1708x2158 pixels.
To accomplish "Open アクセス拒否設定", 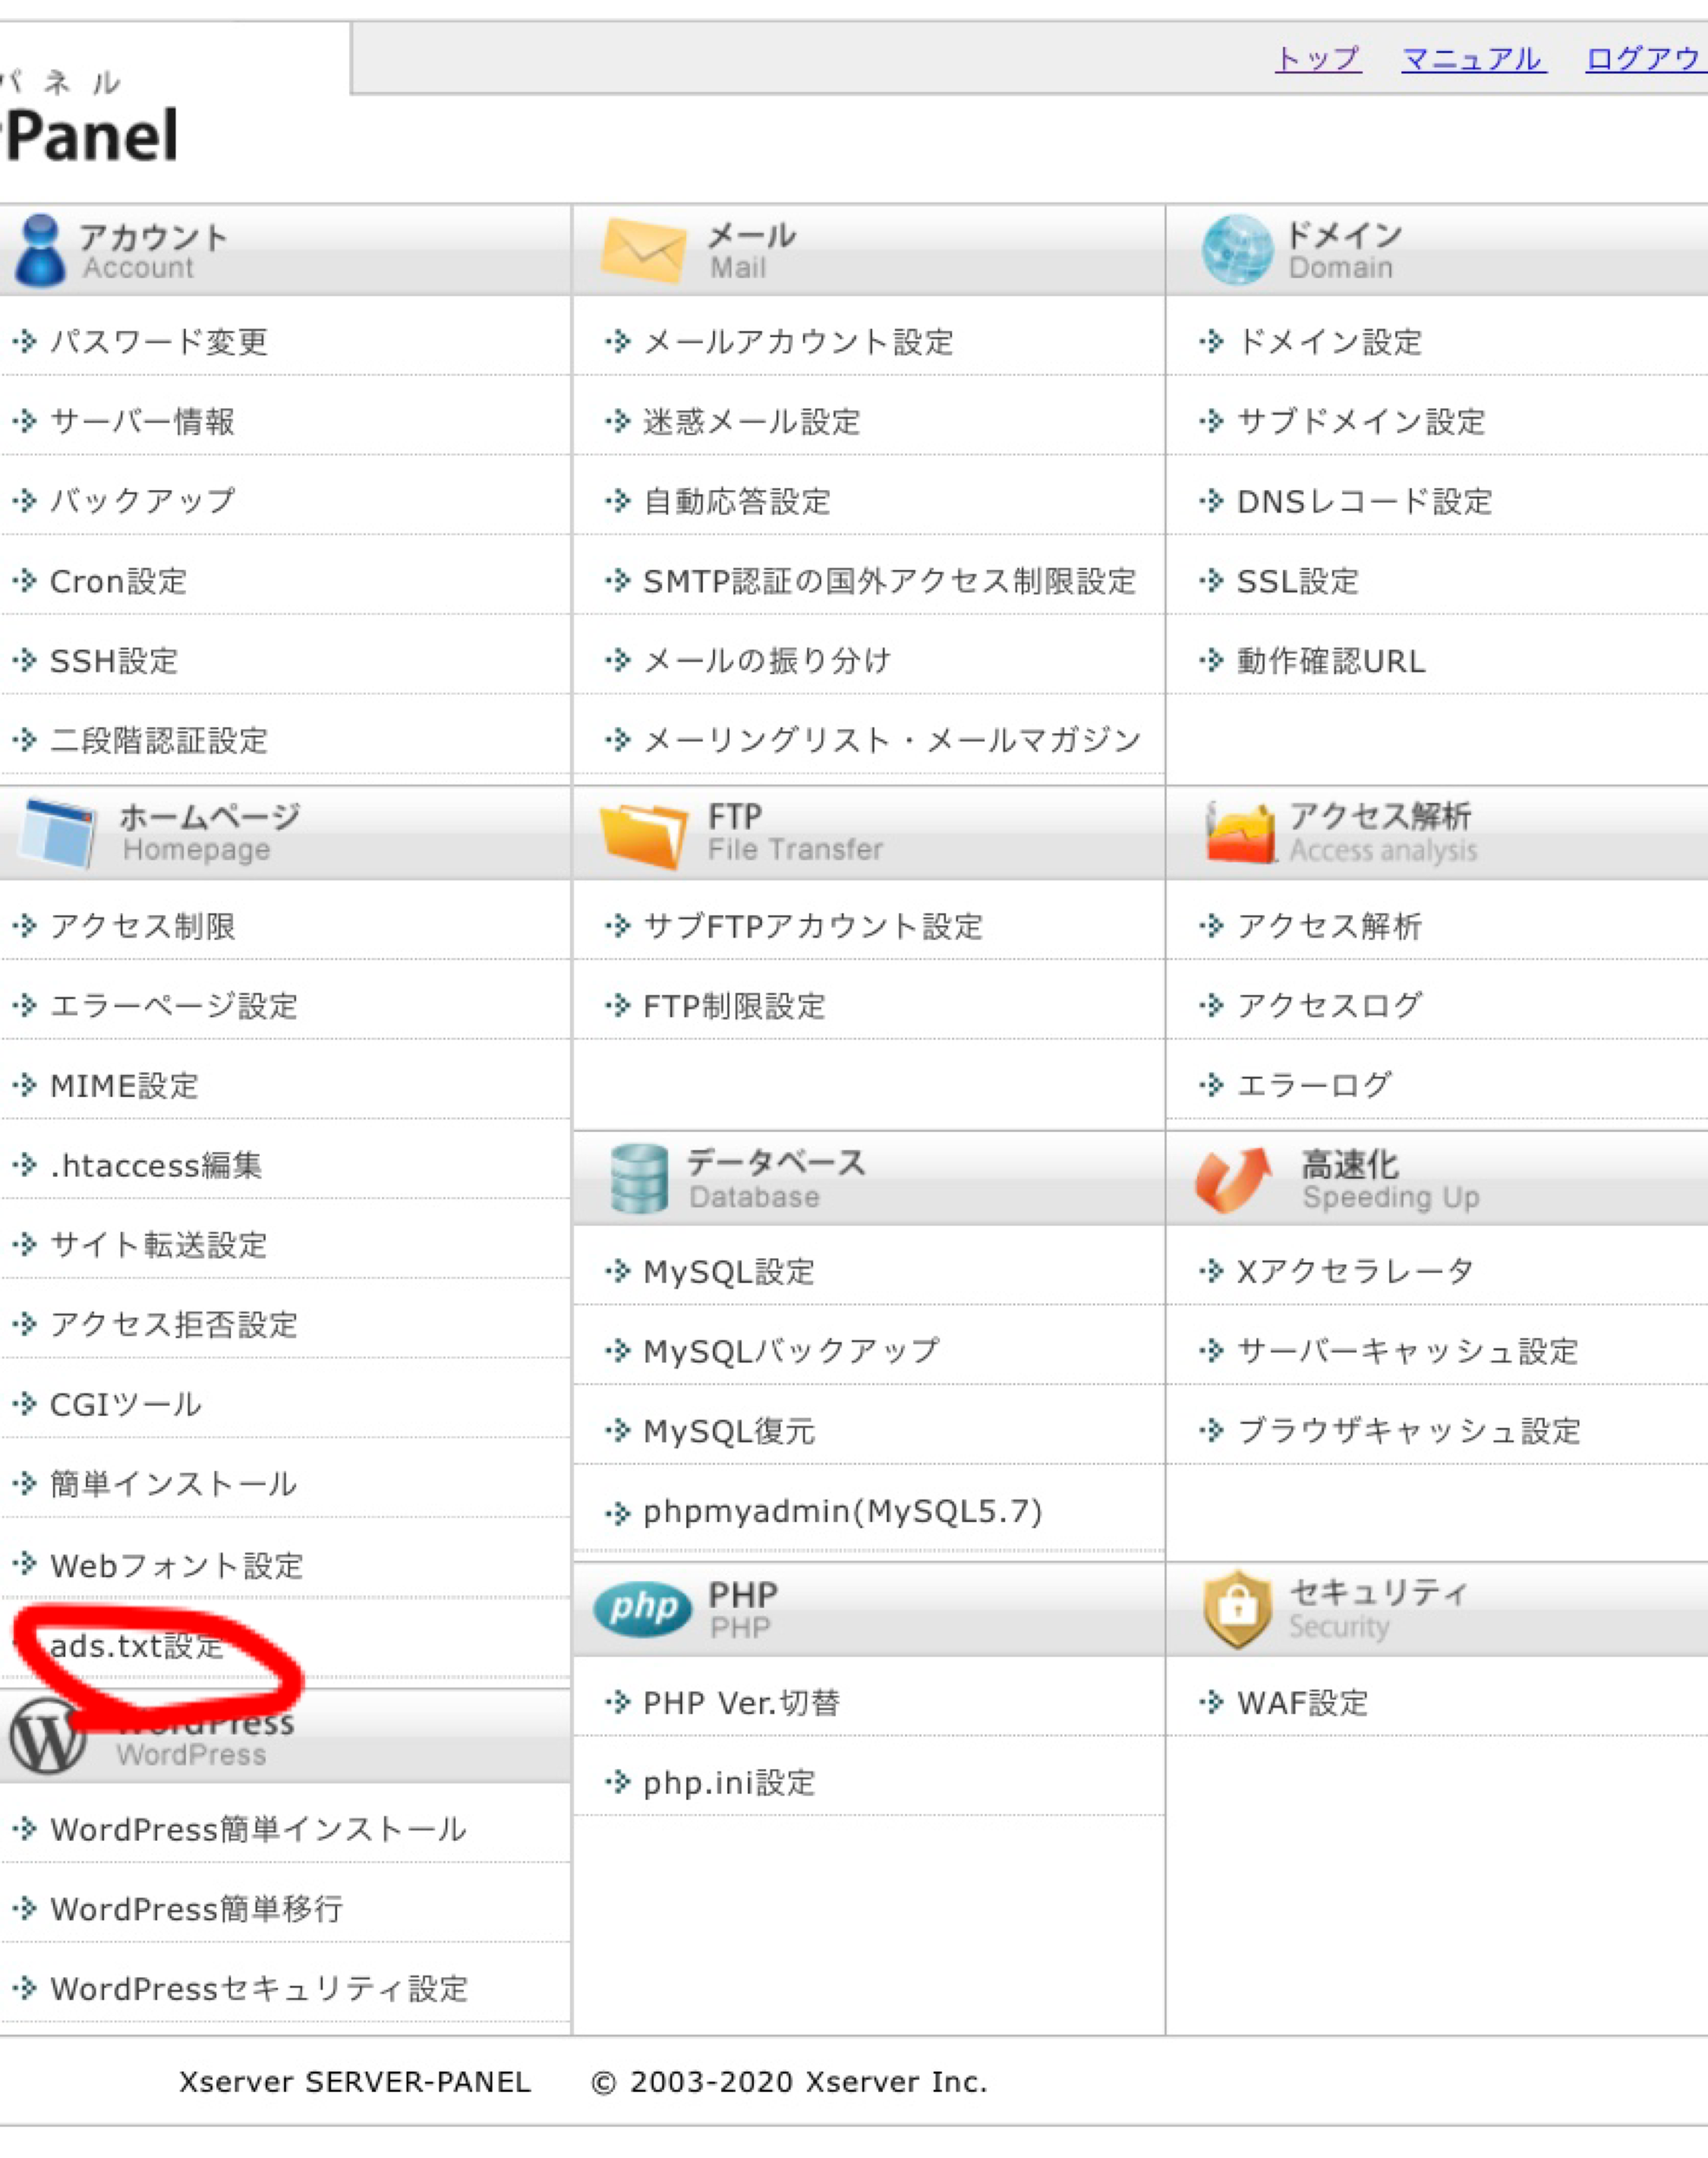I will (174, 1324).
